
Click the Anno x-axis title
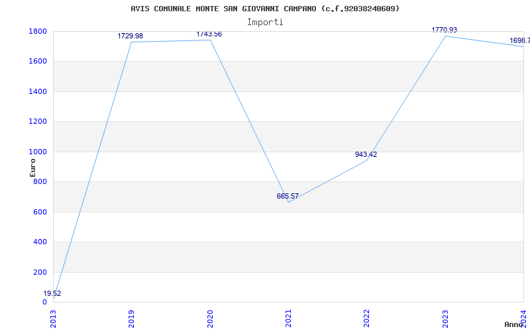[x=513, y=324]
